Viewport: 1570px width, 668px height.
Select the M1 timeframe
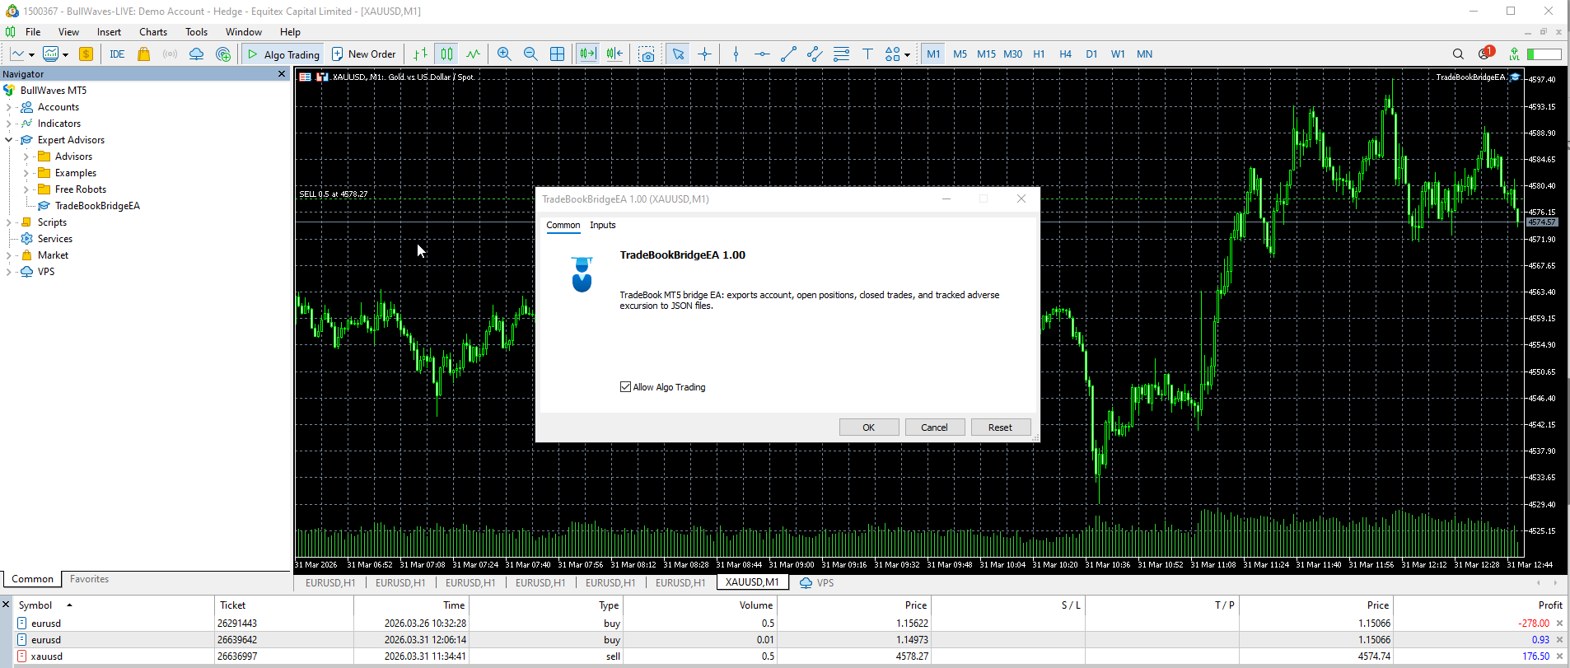[x=933, y=54]
